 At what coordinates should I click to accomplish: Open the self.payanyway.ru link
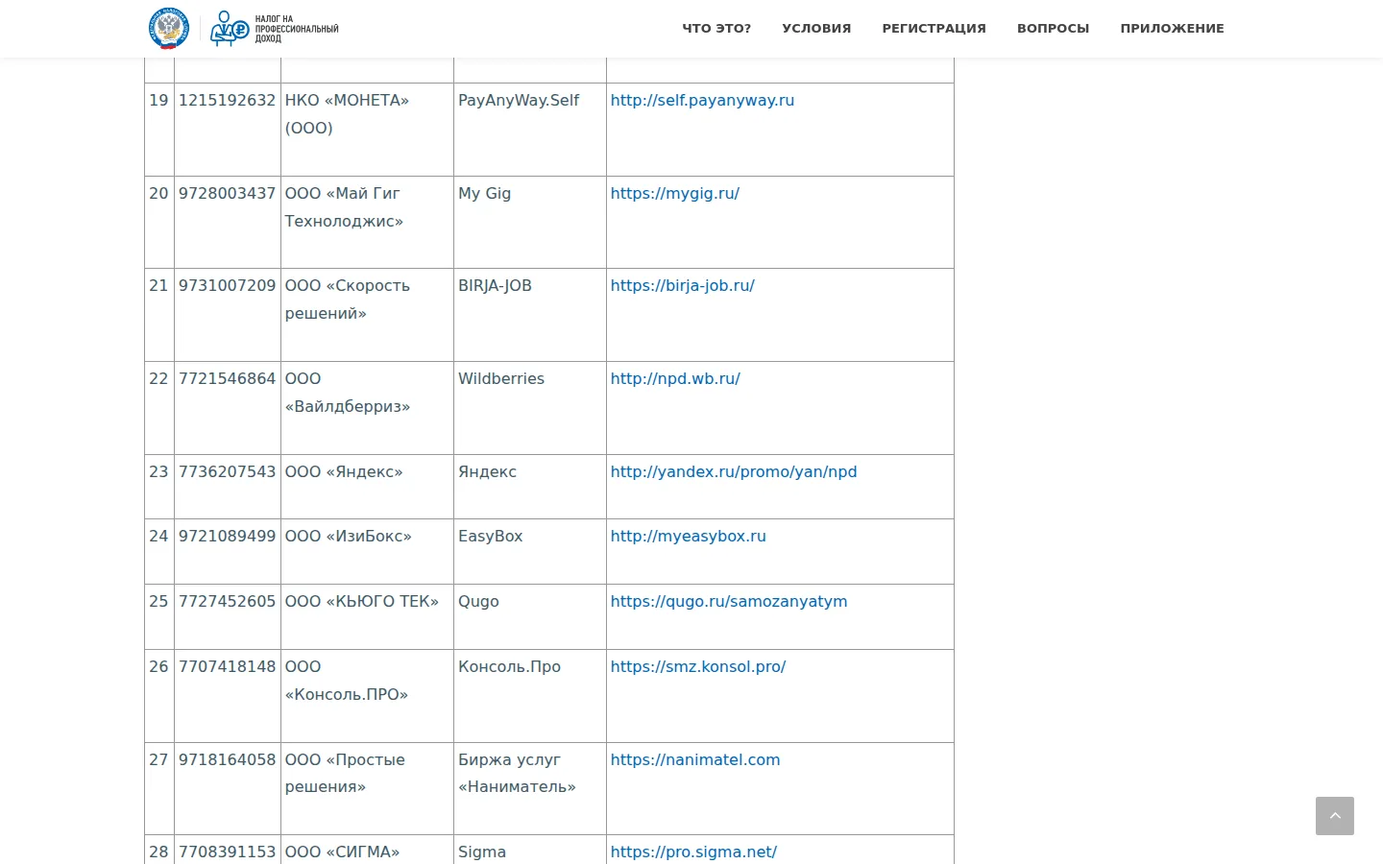(x=702, y=100)
